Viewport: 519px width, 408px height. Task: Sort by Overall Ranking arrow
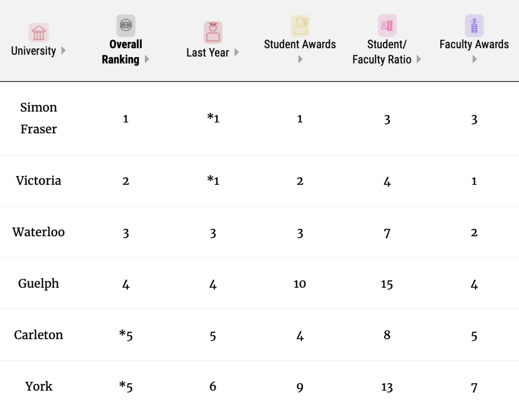[147, 60]
